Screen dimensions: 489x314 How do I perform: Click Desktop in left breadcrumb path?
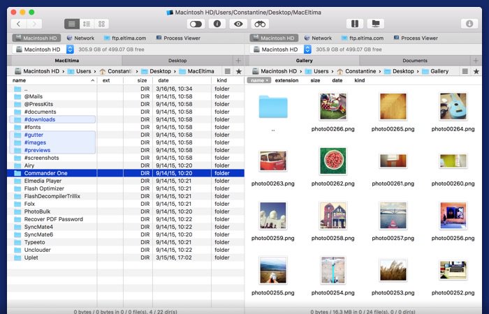click(156, 71)
